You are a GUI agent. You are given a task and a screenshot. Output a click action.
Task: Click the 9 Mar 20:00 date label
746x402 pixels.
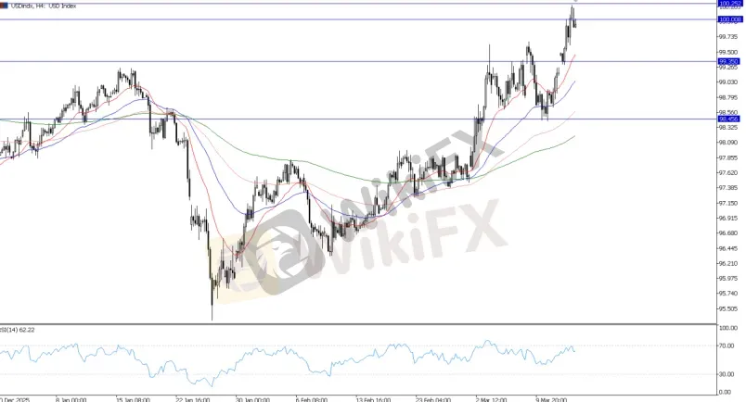tap(551, 399)
